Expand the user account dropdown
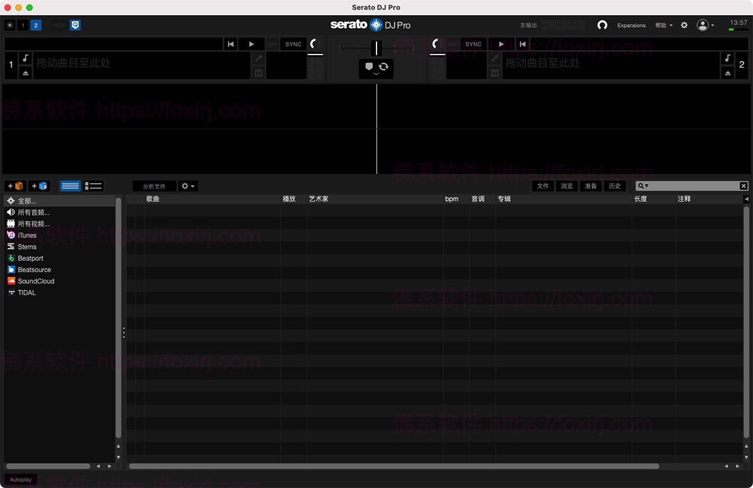The width and height of the screenshot is (753, 488). [x=706, y=26]
